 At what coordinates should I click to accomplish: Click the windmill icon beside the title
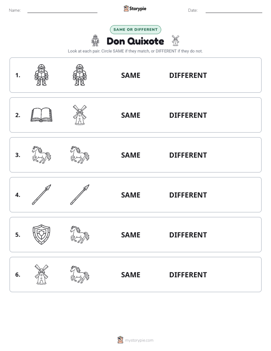[x=175, y=41]
